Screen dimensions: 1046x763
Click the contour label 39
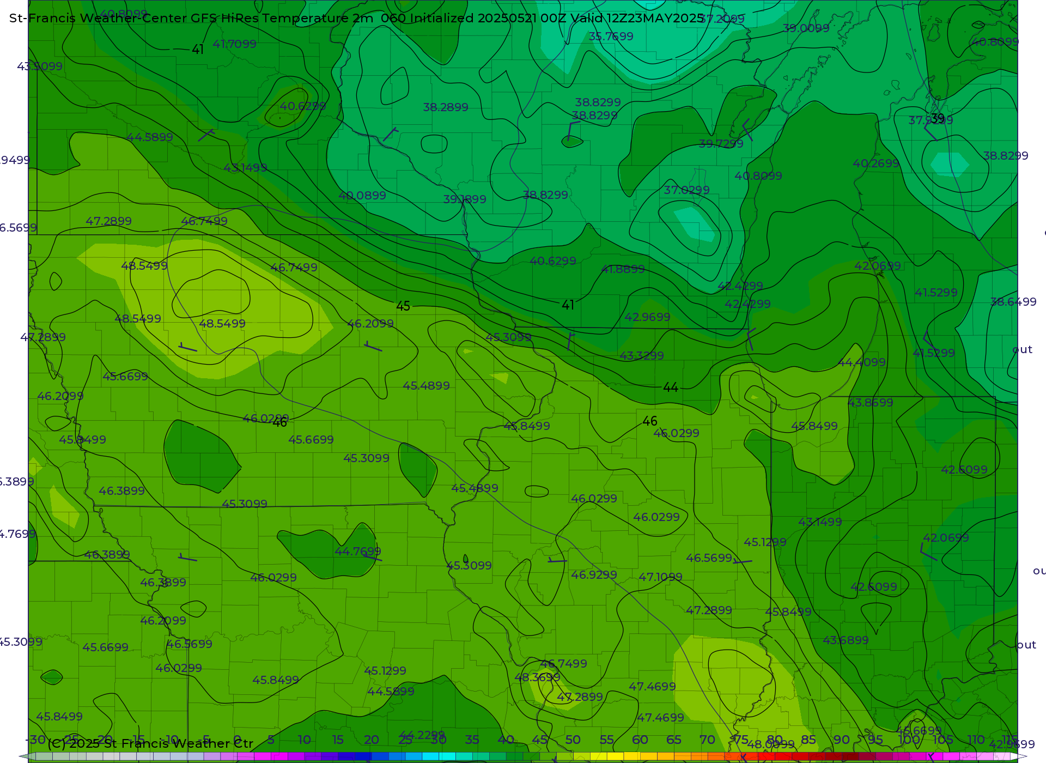tap(938, 118)
